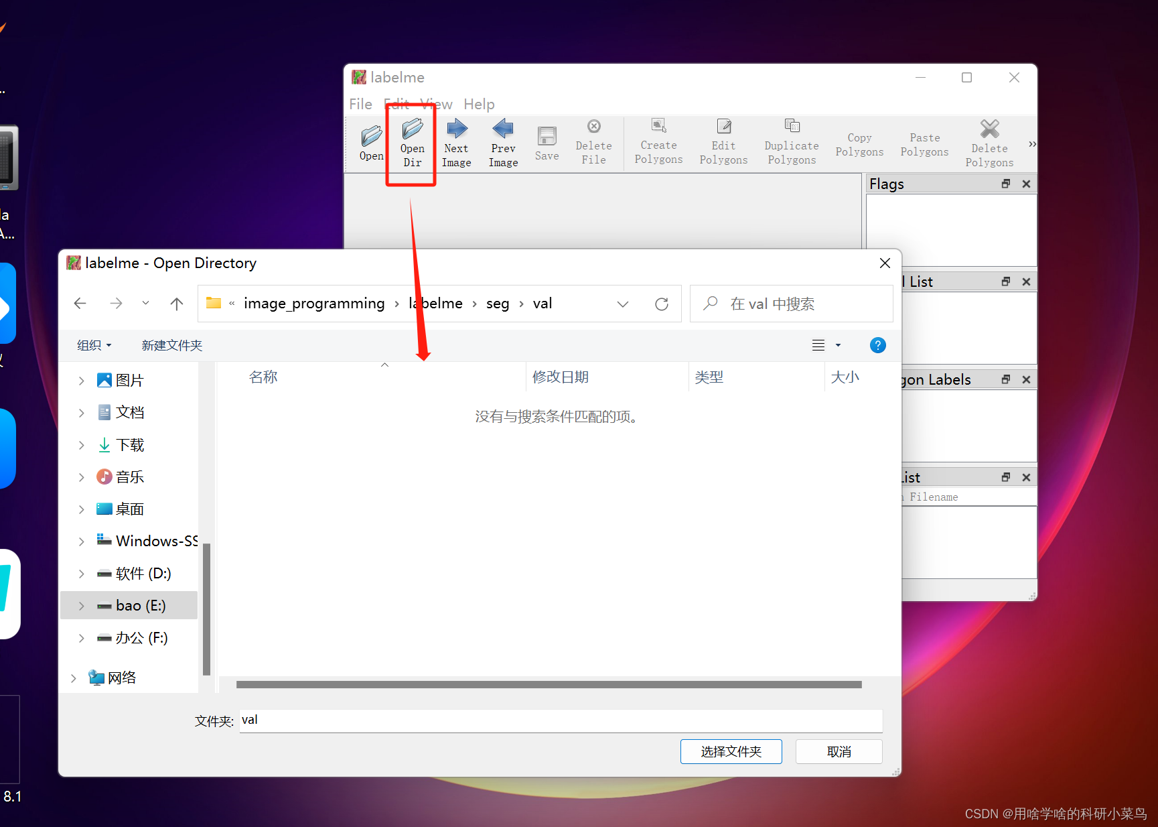Expand the address bar history dropdown
Viewport: 1158px width, 827px height.
click(623, 304)
